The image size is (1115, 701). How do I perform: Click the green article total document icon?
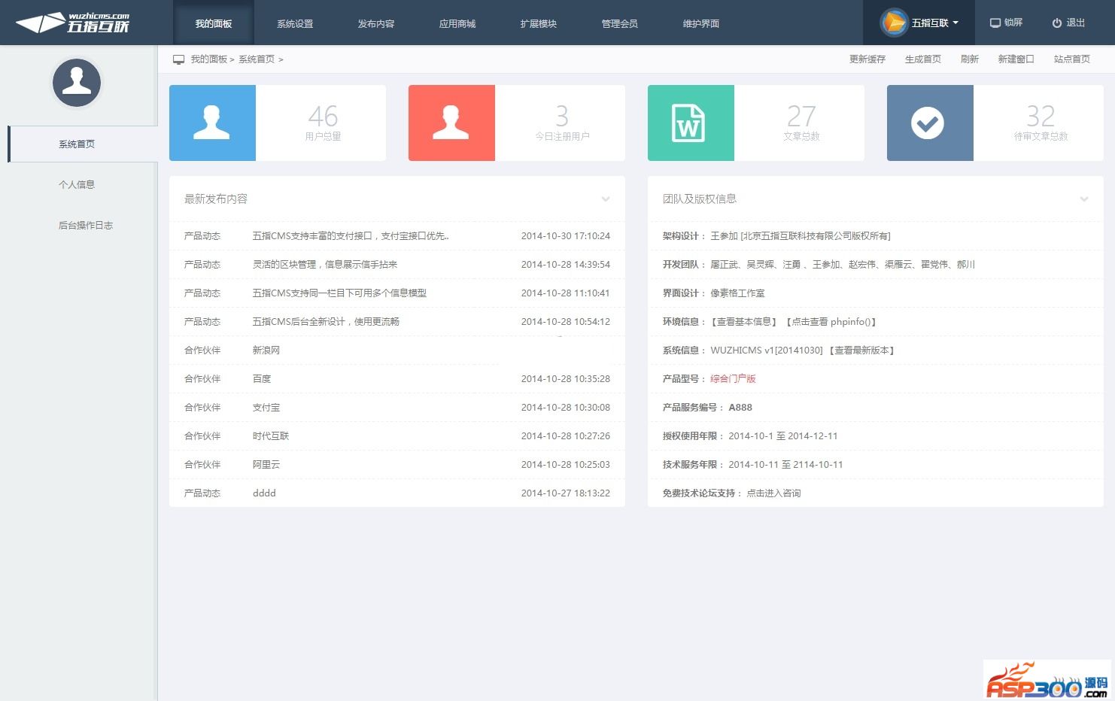690,123
